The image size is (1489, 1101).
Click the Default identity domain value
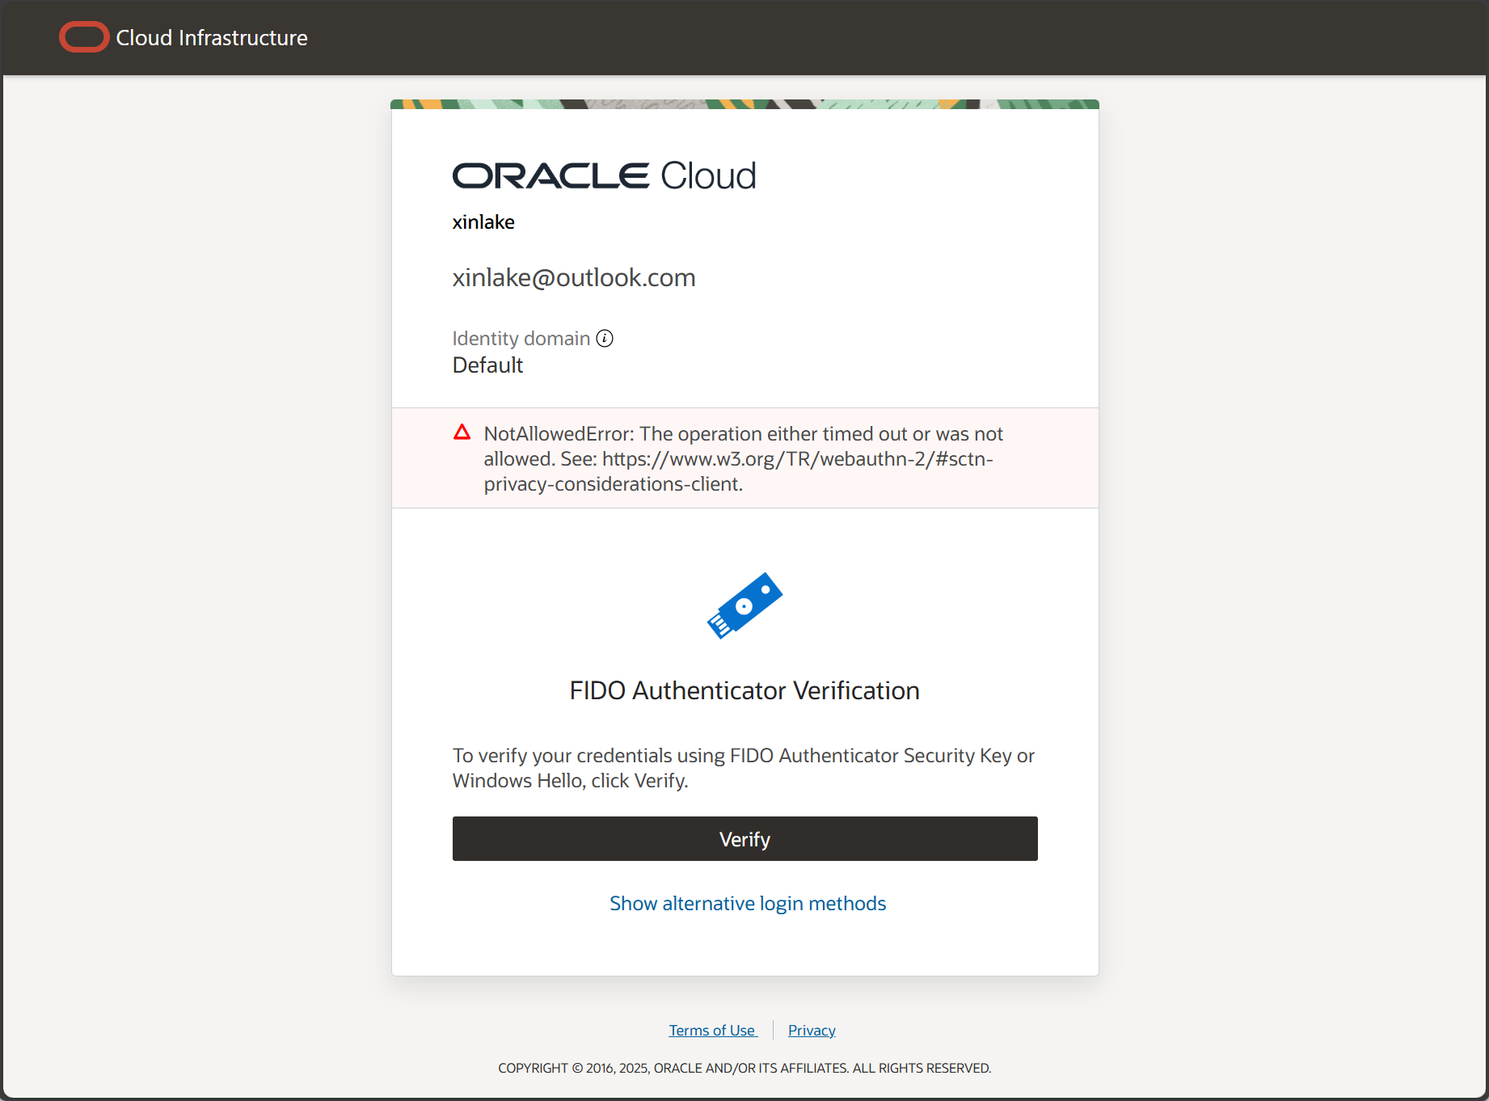tap(487, 365)
